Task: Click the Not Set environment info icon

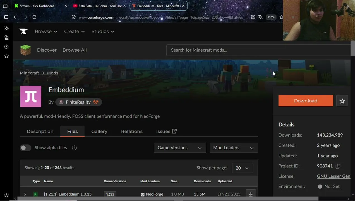Action: pyautogui.click(x=320, y=186)
